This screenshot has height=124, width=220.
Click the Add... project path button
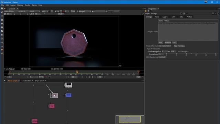coord(161,43)
